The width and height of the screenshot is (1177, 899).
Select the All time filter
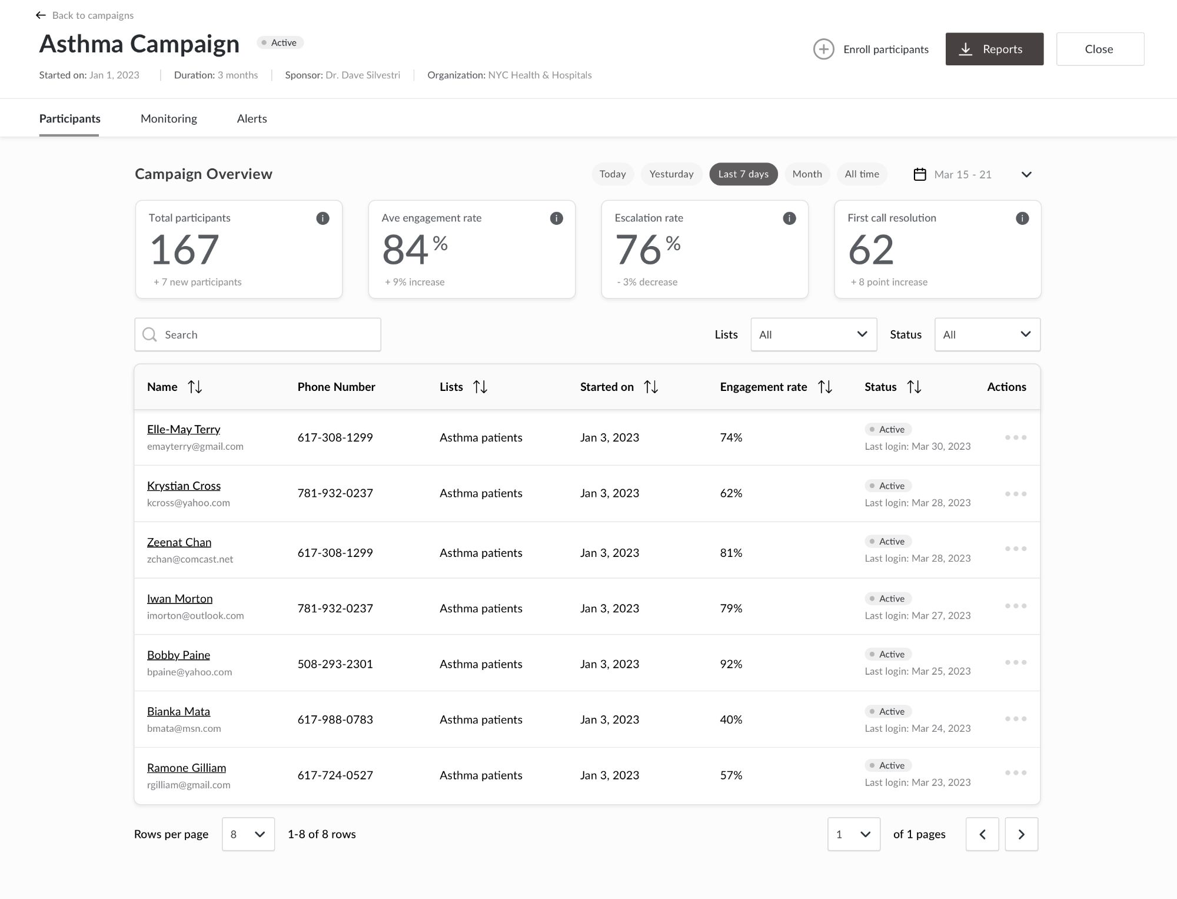coord(862,174)
